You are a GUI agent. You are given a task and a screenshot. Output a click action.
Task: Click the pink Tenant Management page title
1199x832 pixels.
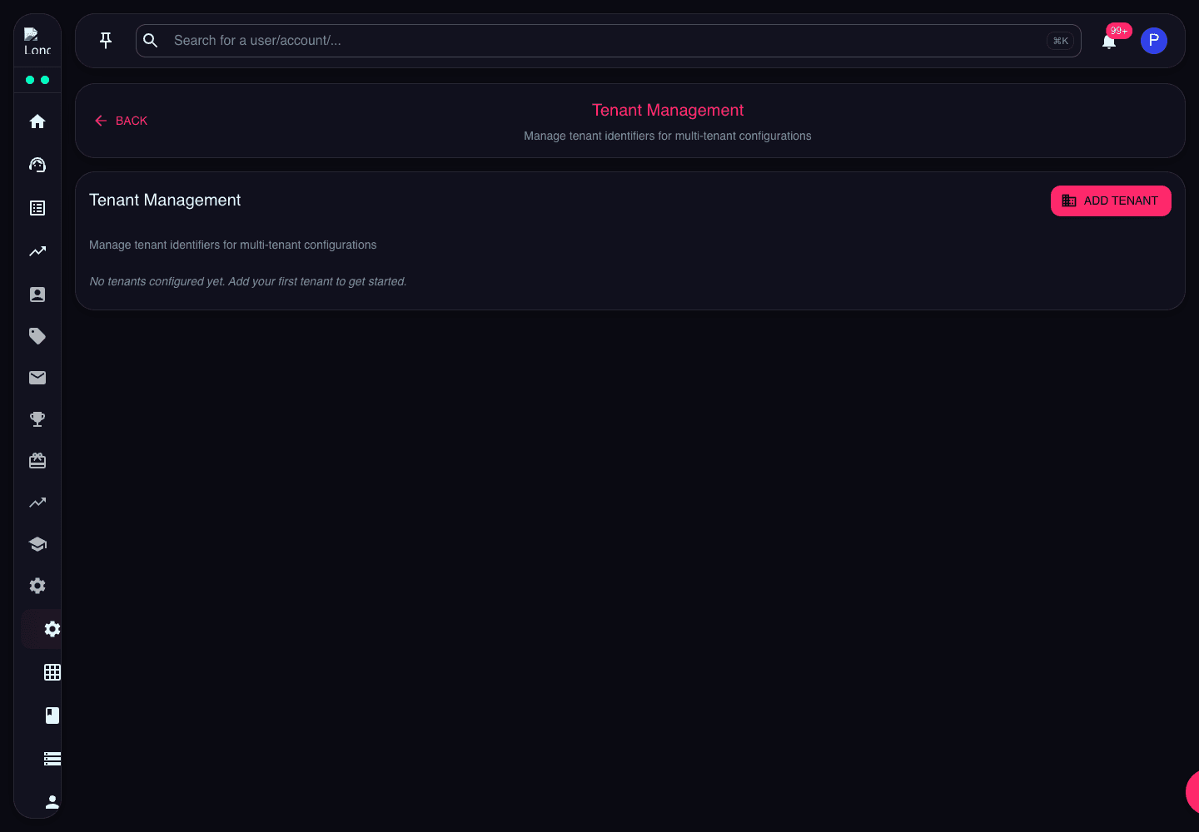pos(668,110)
